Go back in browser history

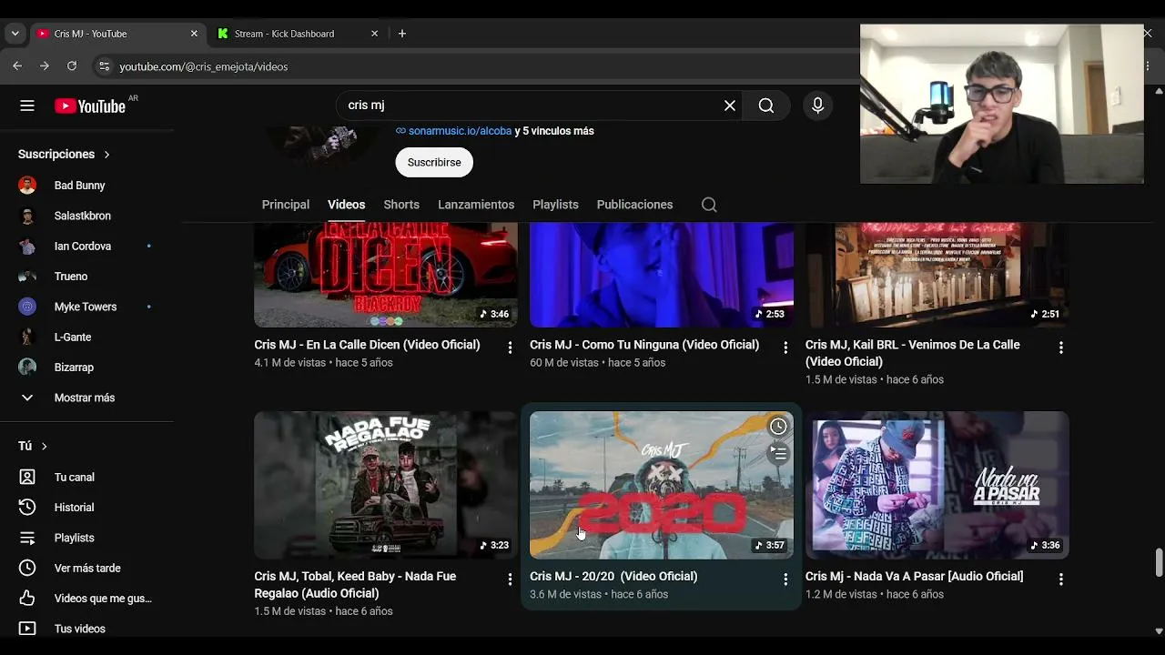17,66
